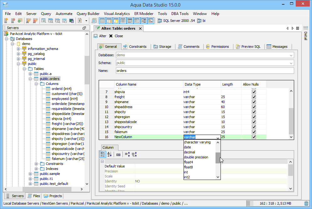This screenshot has width=312, height=209.
Task: Click the register server icon in main toolbar
Action: [x=6, y=21]
